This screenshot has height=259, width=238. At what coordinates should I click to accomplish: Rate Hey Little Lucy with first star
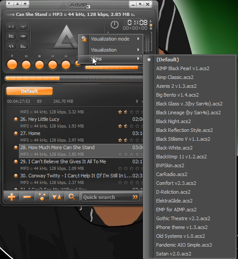(x=120, y=126)
